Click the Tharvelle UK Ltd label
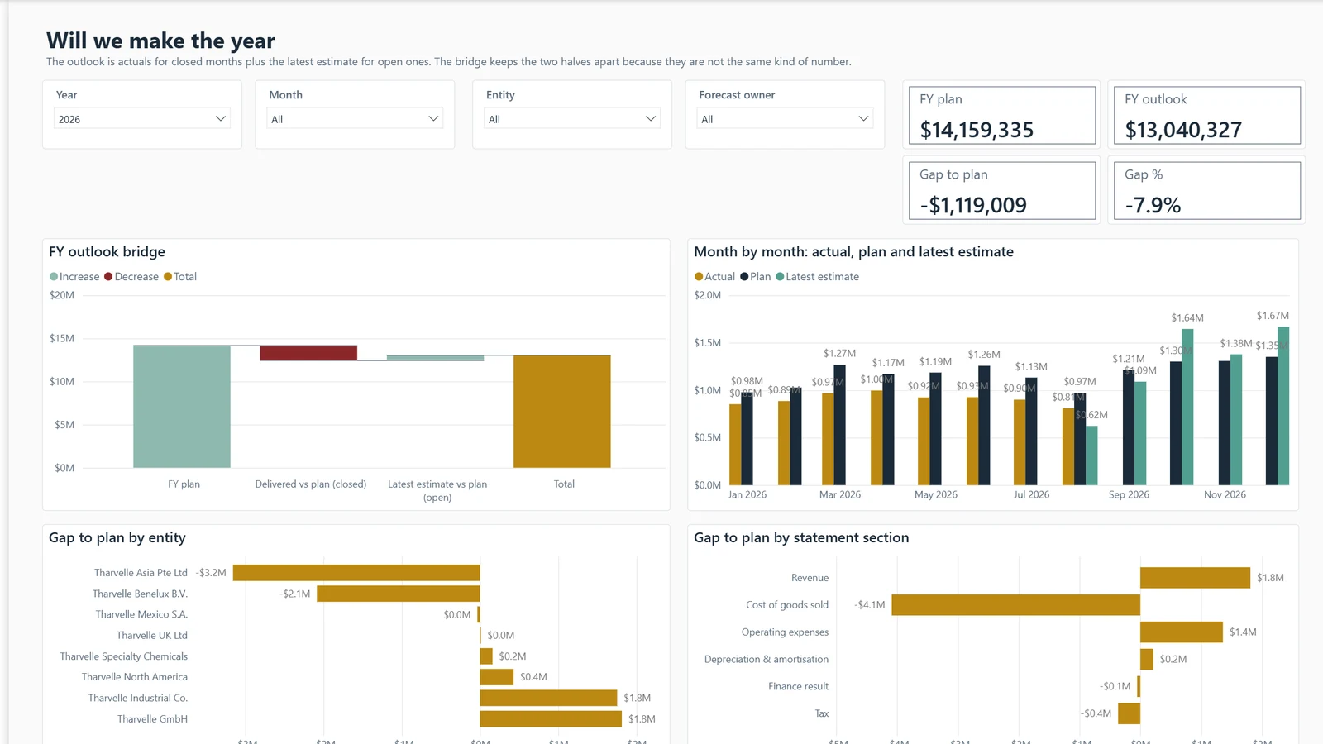The image size is (1323, 744). click(x=152, y=636)
